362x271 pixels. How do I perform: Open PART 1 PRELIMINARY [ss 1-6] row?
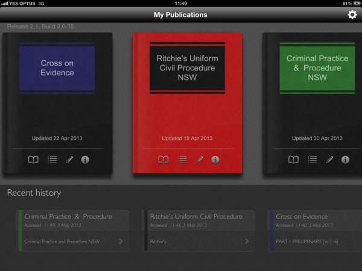316,241
